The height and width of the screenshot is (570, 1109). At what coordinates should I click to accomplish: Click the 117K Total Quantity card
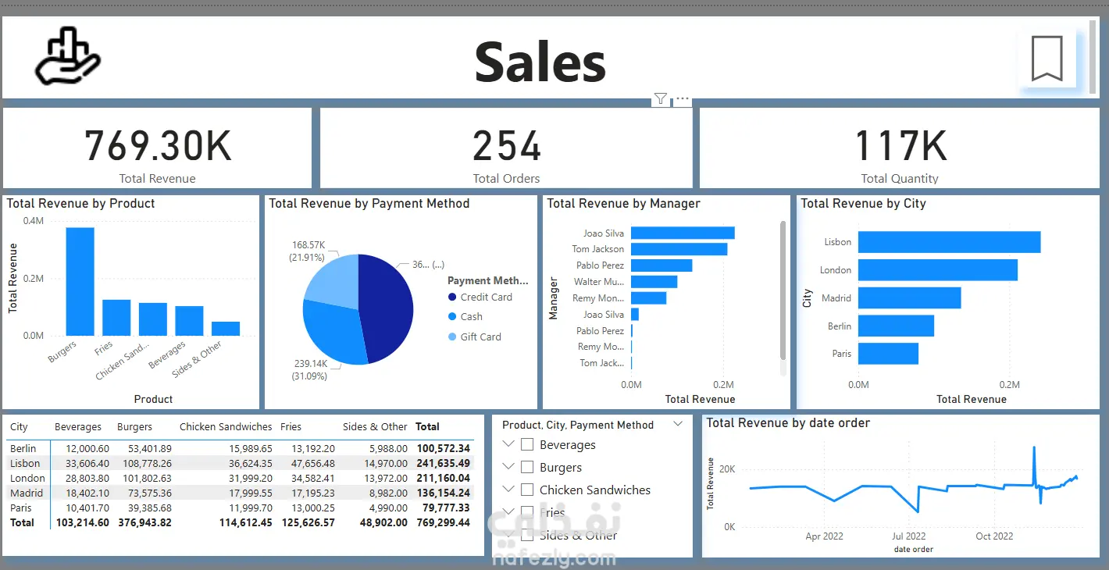[x=900, y=148]
